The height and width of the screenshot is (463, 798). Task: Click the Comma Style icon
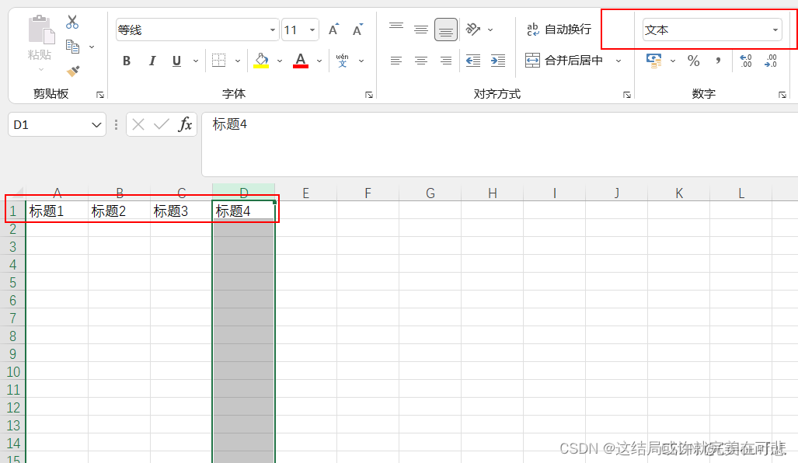tap(716, 61)
